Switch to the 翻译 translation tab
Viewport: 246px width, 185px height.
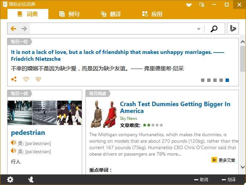tap(111, 14)
